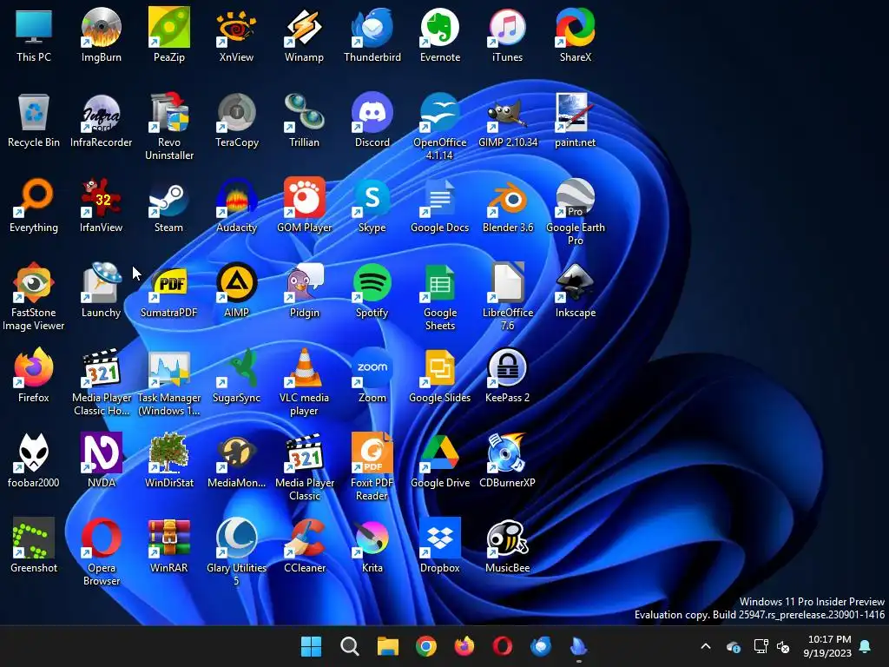Select the Google Earth Pro icon

tap(576, 197)
